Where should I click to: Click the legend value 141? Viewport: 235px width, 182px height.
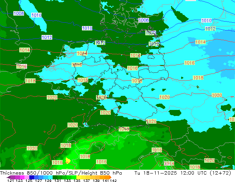coord(106,181)
